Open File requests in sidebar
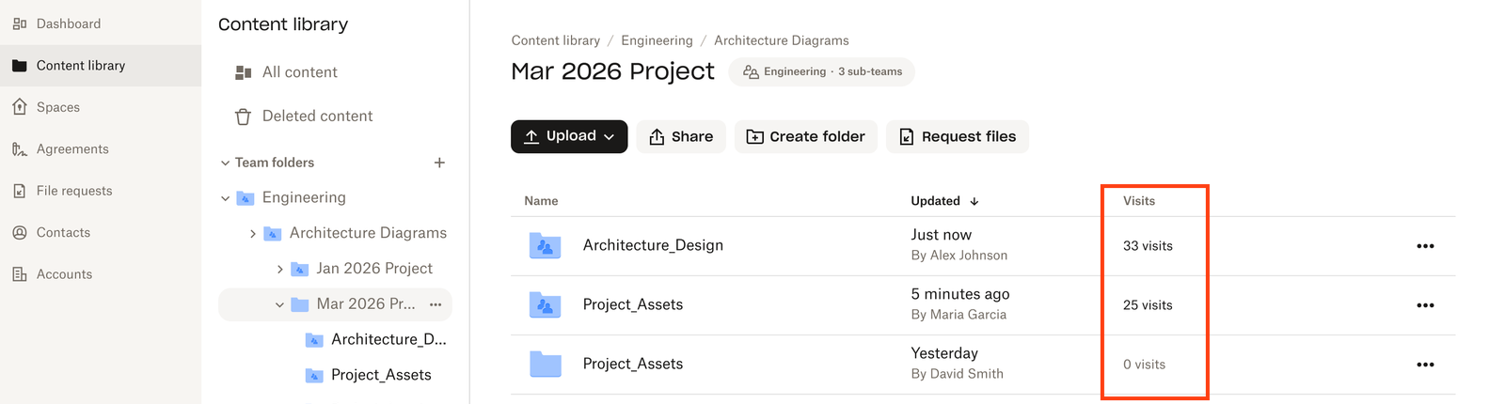1489x404 pixels. point(73,191)
